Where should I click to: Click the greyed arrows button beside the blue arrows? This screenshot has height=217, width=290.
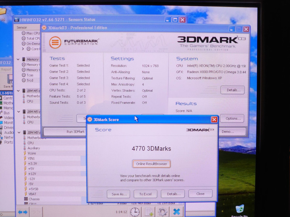coord(36,212)
